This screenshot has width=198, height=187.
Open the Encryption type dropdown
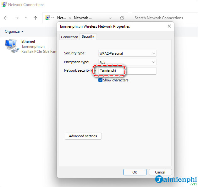[x=127, y=62]
